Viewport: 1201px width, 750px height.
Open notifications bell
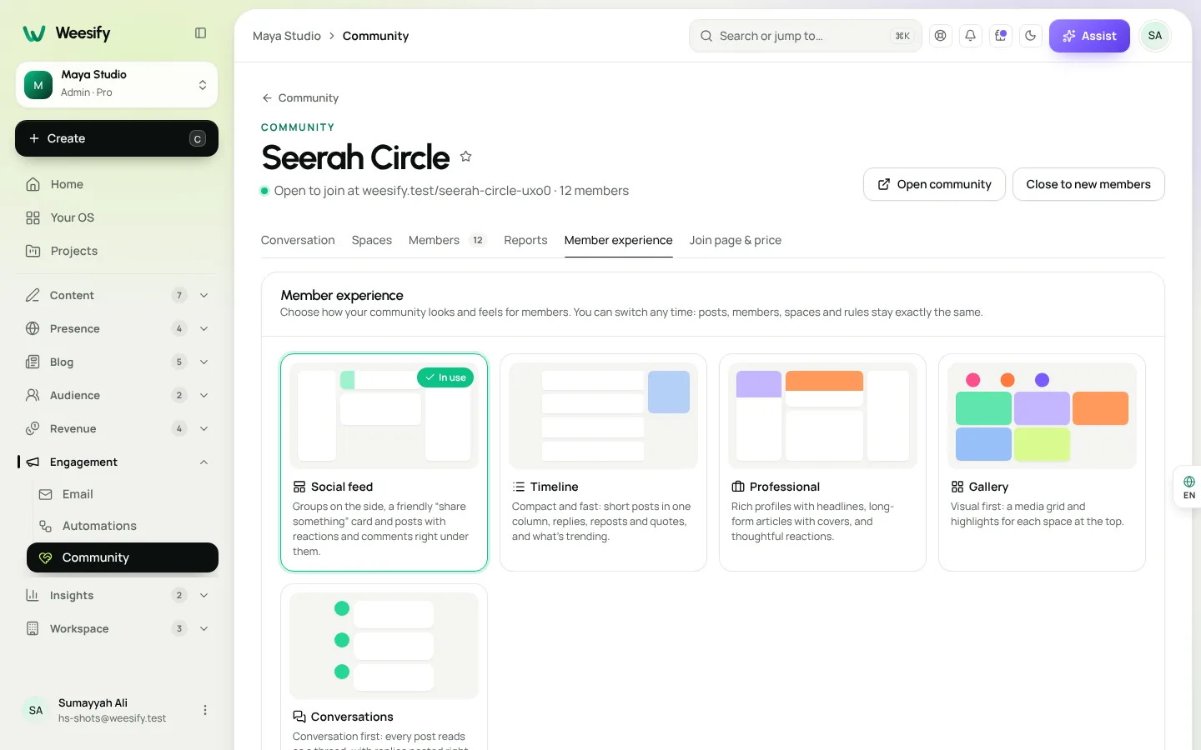click(x=971, y=36)
